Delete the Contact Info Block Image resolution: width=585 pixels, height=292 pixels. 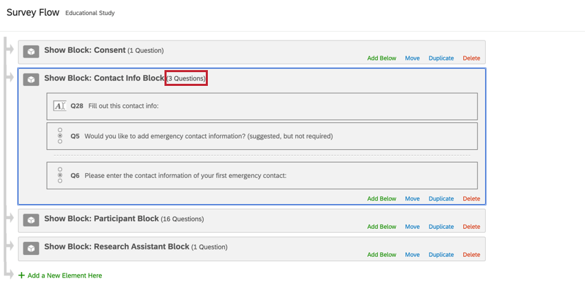click(471, 199)
